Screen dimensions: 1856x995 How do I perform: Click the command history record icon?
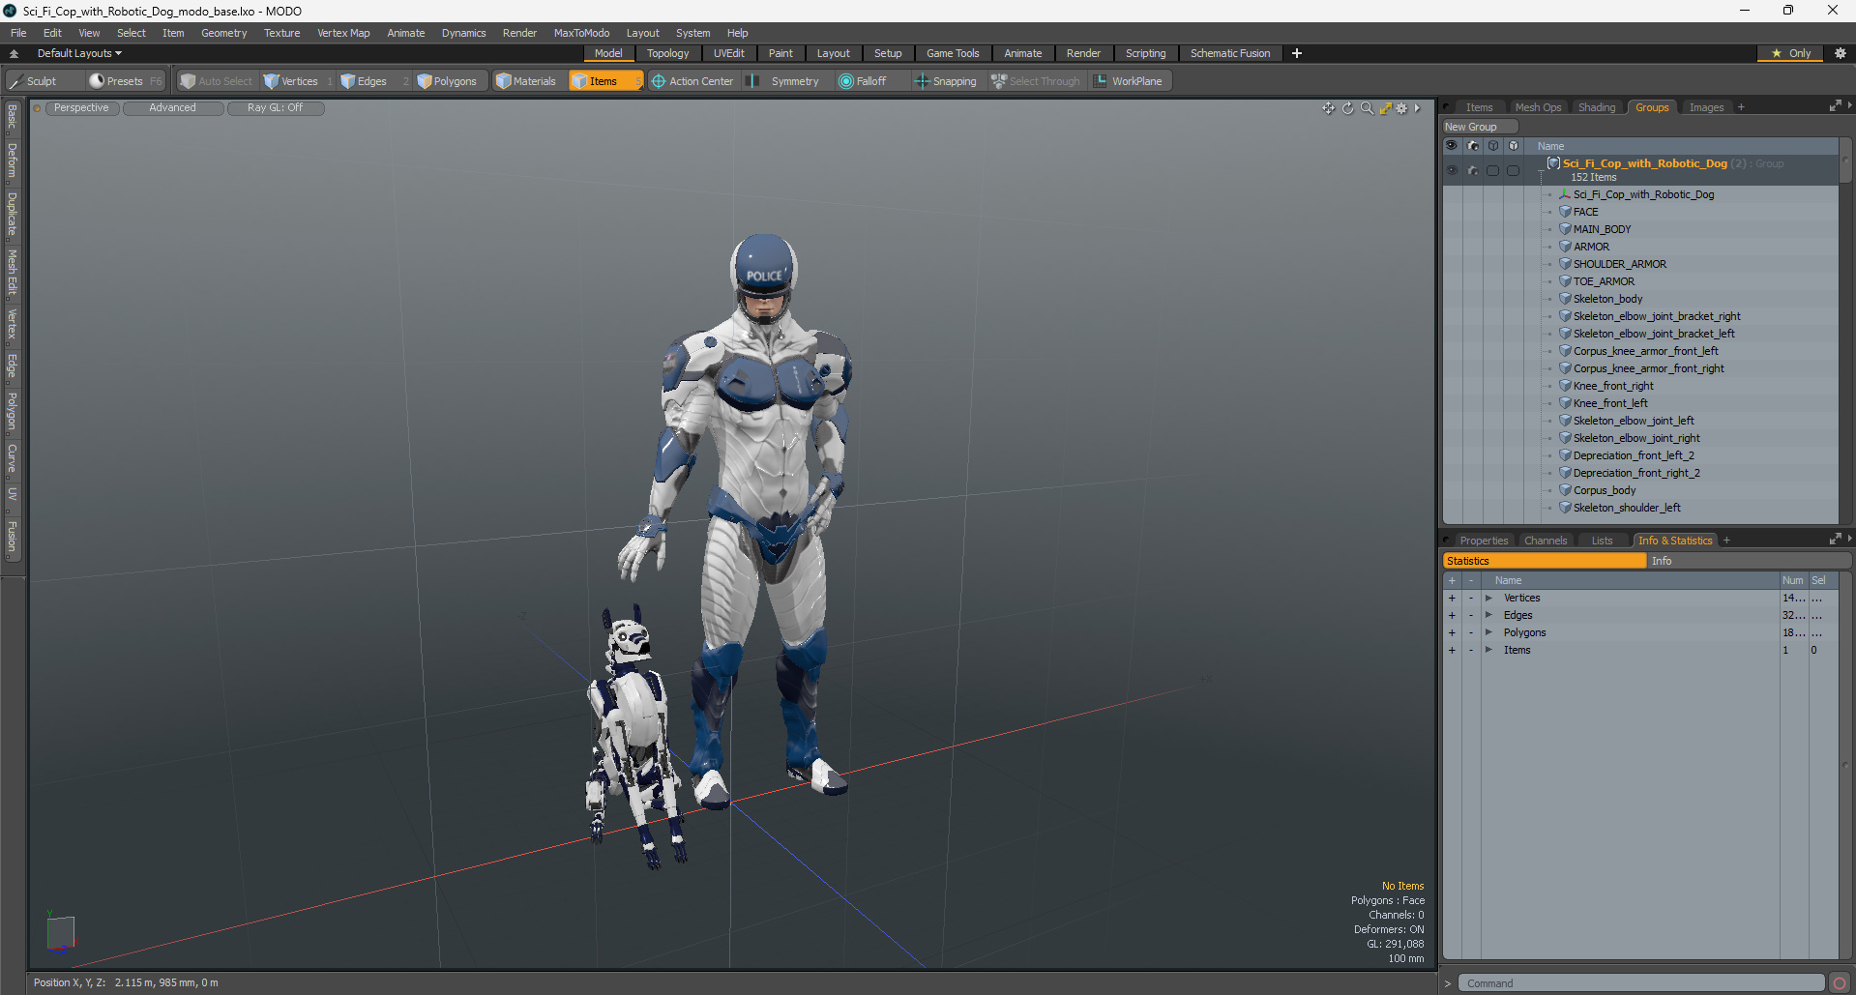pyautogui.click(x=1840, y=983)
